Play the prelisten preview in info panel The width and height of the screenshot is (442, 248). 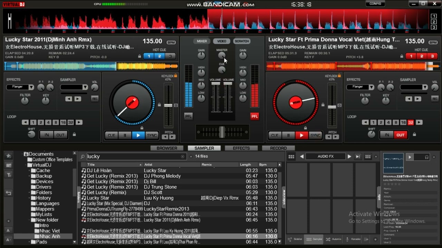[x=410, y=157]
